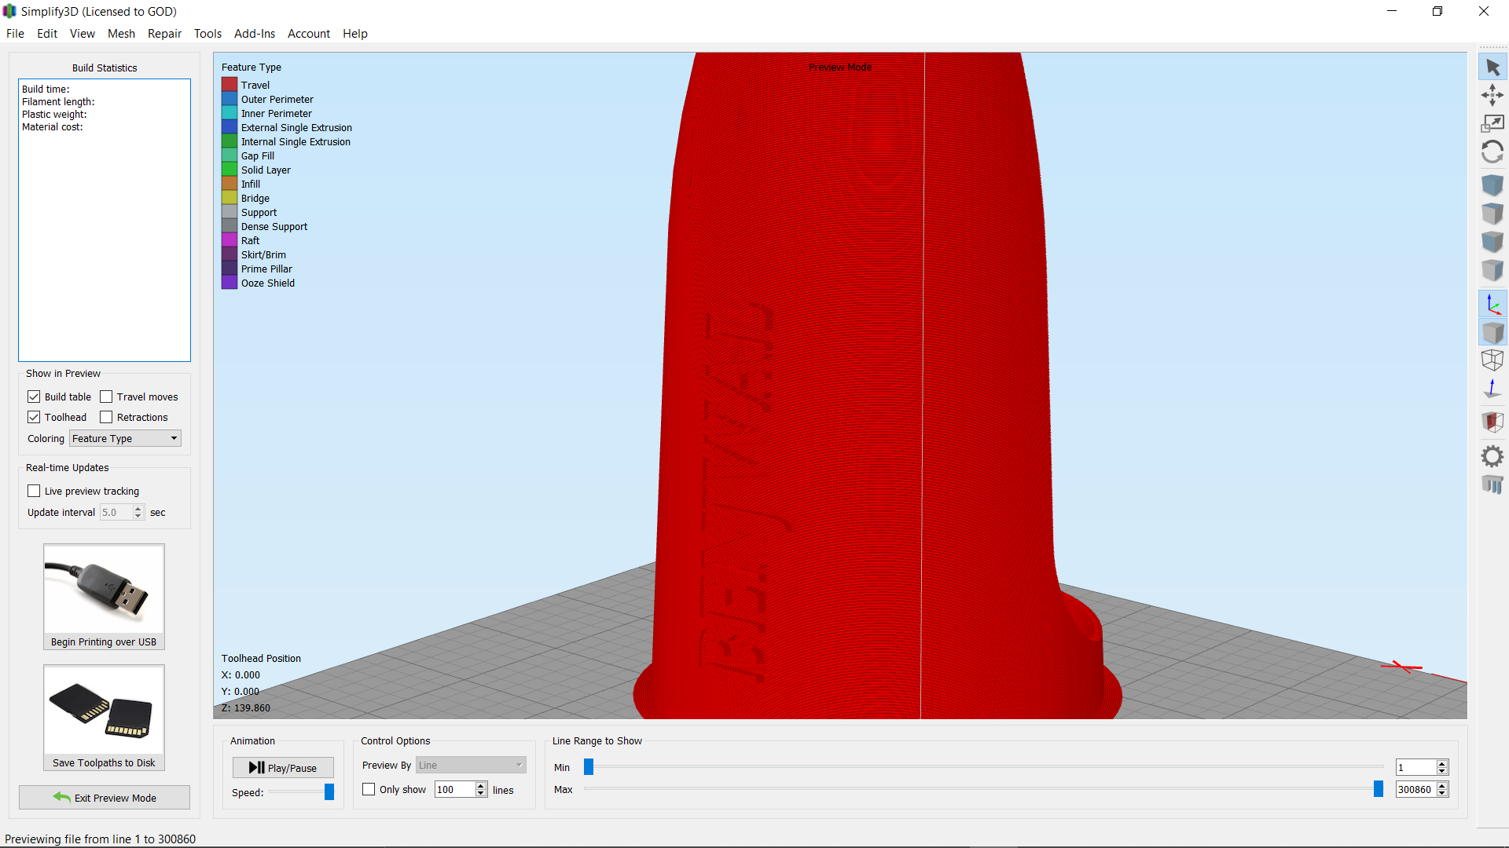Viewport: 1509px width, 848px height.
Task: Activate the scale model tool
Action: click(x=1492, y=123)
